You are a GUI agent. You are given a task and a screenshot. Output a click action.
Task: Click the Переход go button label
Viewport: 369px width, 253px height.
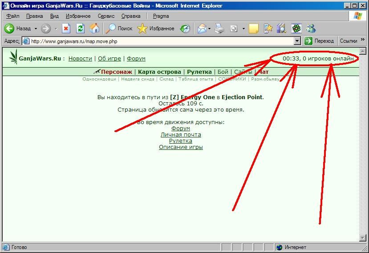tap(324, 41)
